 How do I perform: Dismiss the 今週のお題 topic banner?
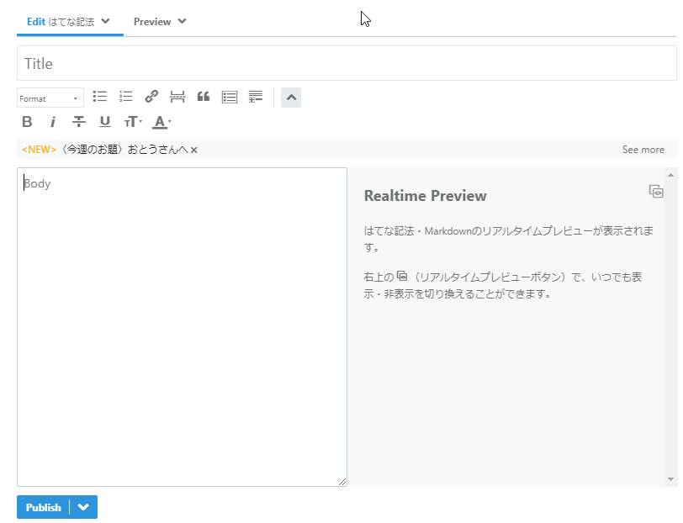coord(193,149)
